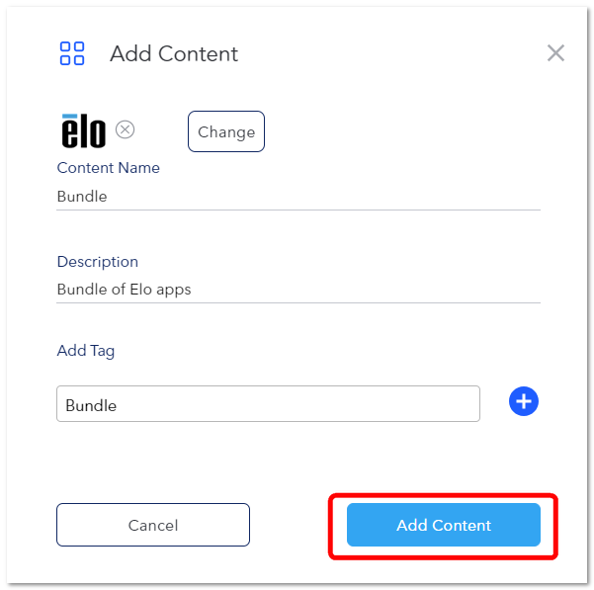Click inside the Add Tag text box
Viewport: 594px width, 590px height.
click(268, 403)
